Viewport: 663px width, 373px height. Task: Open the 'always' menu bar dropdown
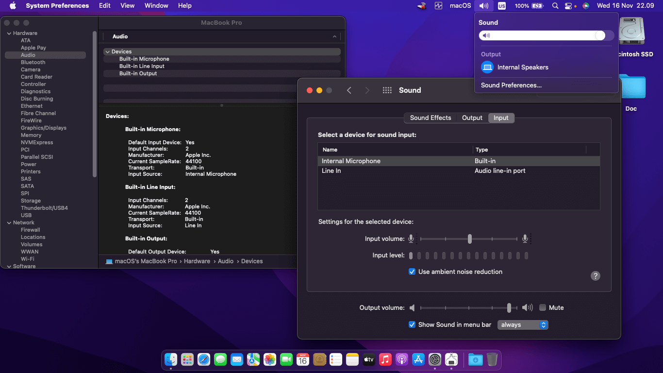pos(523,325)
